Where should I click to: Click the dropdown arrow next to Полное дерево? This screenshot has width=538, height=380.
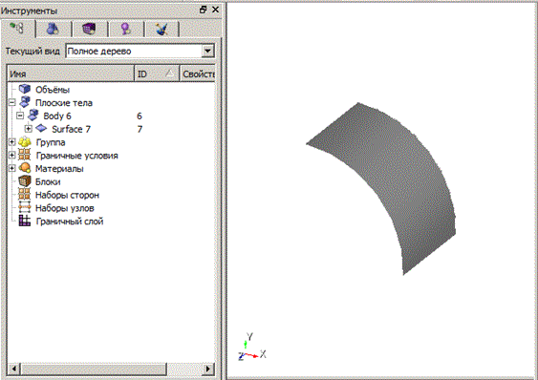tap(207, 52)
